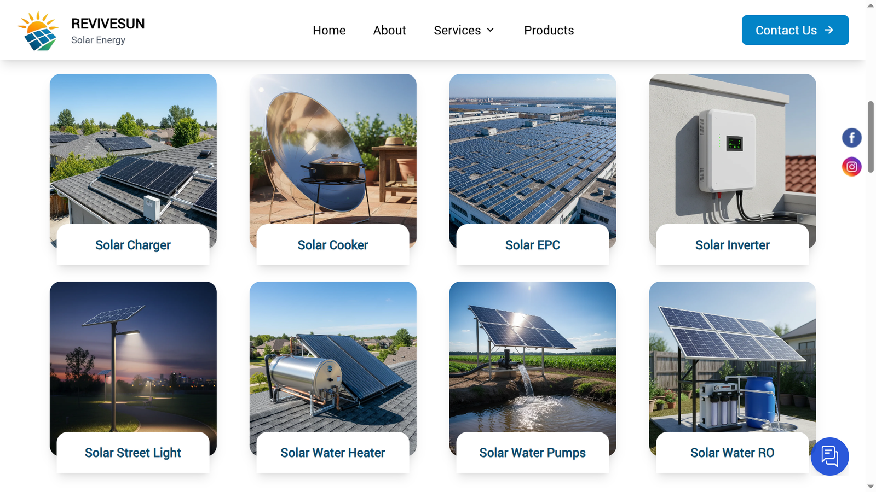The height and width of the screenshot is (492, 876).
Task: Expand the Services dropdown menu
Action: [464, 30]
